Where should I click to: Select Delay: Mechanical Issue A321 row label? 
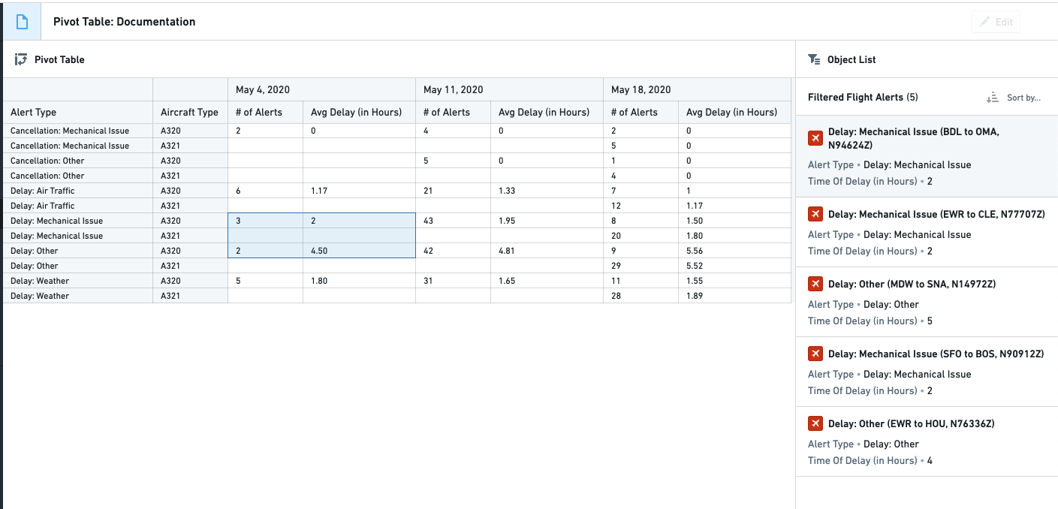[x=77, y=236]
